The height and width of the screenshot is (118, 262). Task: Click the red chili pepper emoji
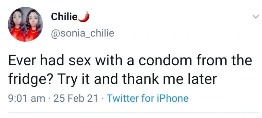84,17
